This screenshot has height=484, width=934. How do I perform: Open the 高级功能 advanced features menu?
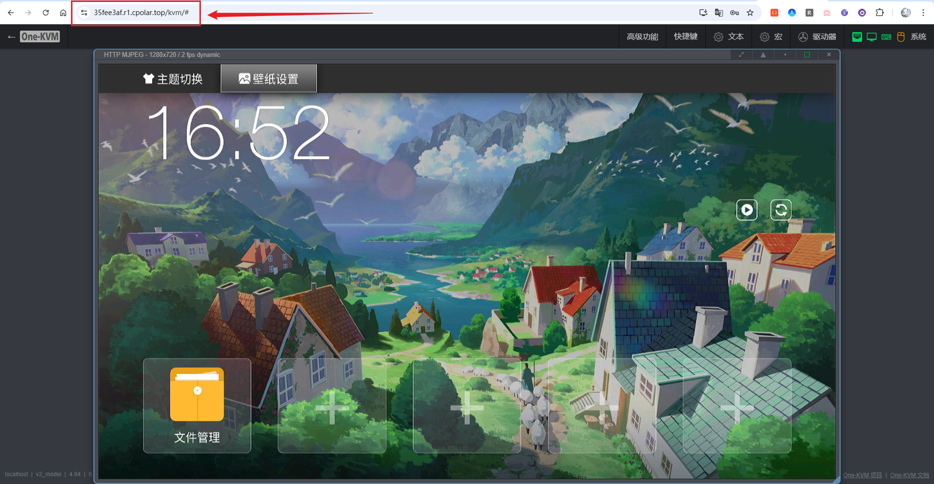[642, 36]
